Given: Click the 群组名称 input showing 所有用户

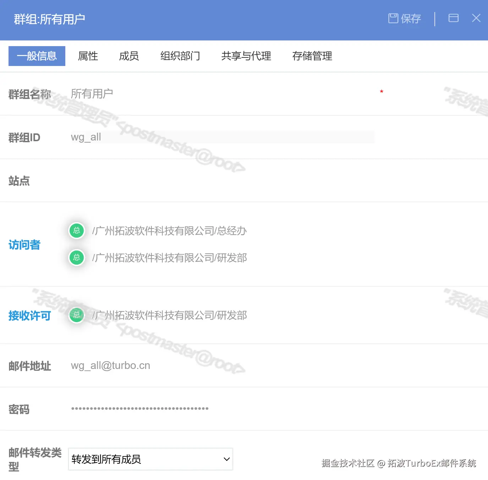Looking at the screenshot, I should coord(177,93).
